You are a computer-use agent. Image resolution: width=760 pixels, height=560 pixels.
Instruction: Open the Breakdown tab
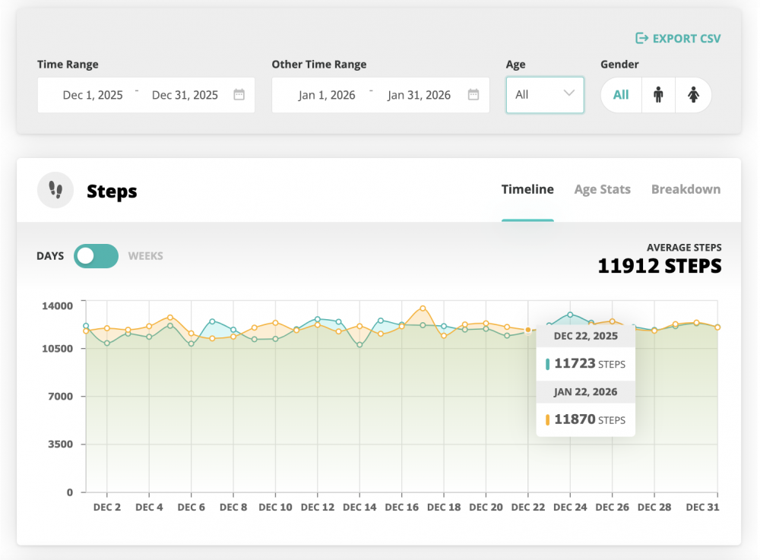pyautogui.click(x=686, y=189)
